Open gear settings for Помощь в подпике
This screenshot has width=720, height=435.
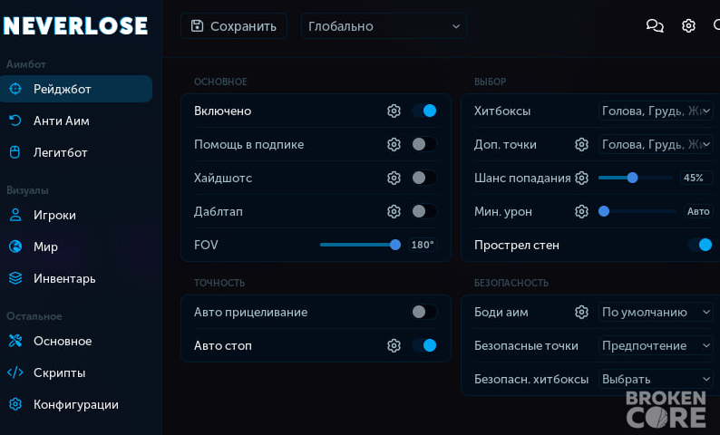pos(394,144)
